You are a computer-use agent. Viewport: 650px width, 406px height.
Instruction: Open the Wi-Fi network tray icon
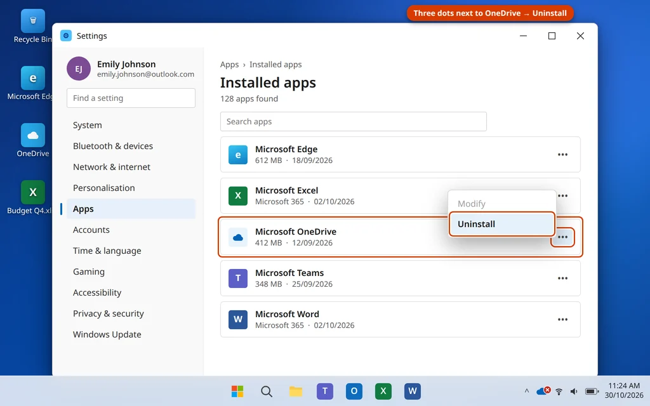point(559,391)
